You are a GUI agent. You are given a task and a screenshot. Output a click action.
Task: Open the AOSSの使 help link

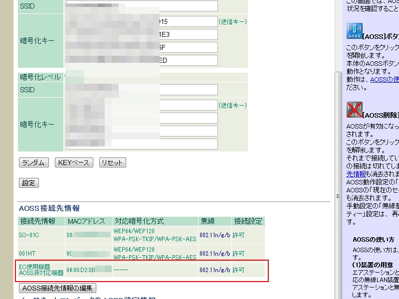tap(384, 80)
